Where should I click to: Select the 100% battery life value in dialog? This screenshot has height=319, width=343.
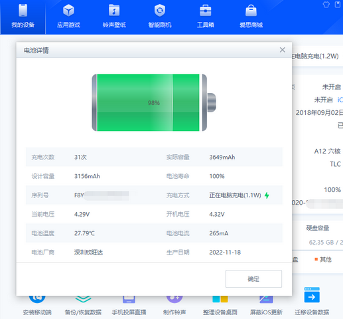pyautogui.click(x=217, y=176)
